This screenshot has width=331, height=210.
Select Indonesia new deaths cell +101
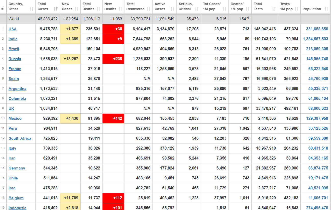pyautogui.click(x=113, y=207)
